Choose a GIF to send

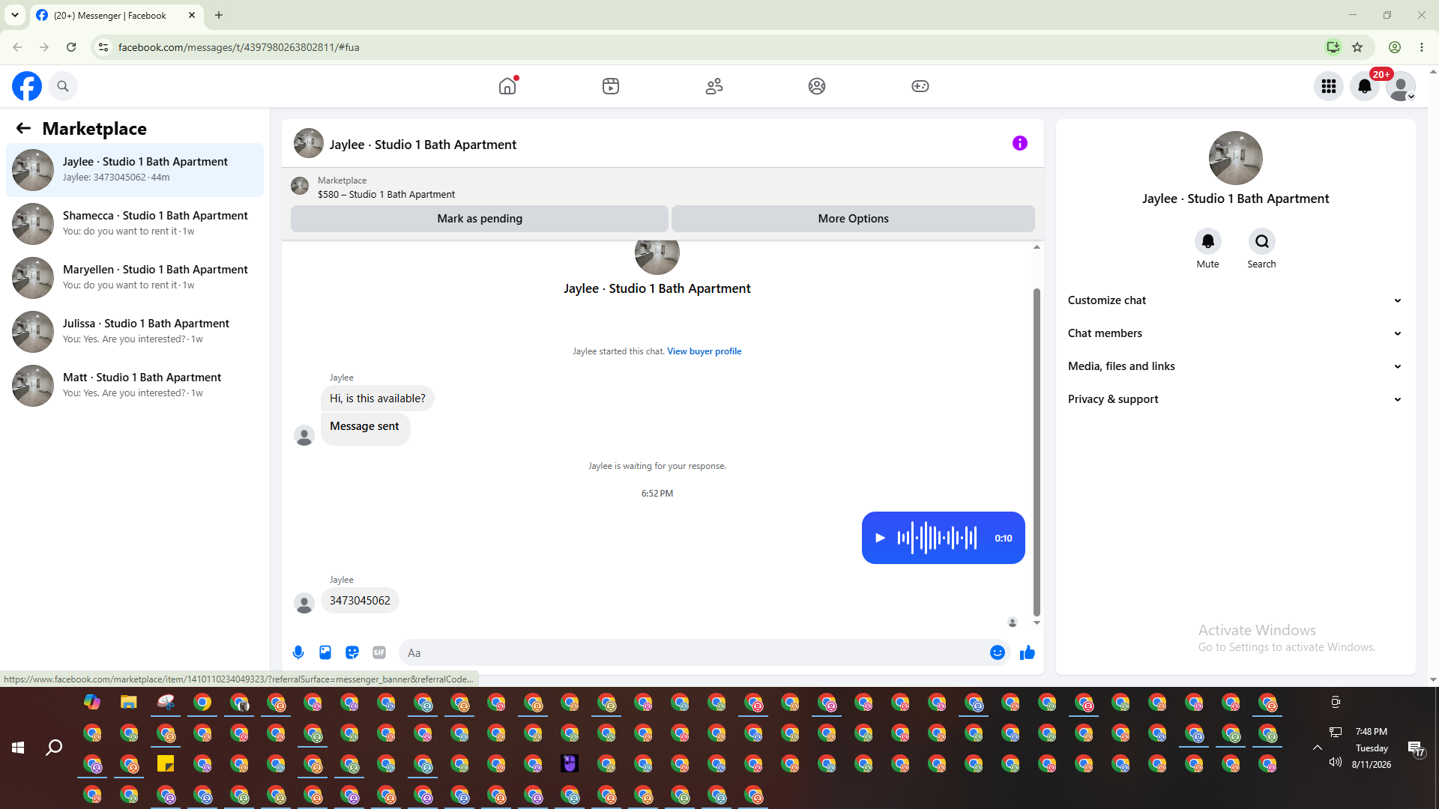click(x=379, y=652)
